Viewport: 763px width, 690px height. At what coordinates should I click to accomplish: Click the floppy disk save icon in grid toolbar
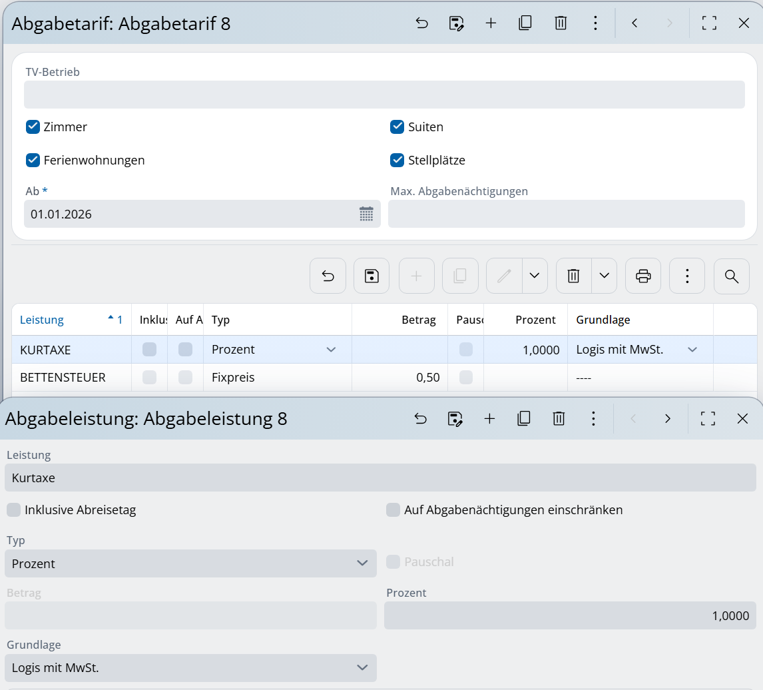pos(372,276)
